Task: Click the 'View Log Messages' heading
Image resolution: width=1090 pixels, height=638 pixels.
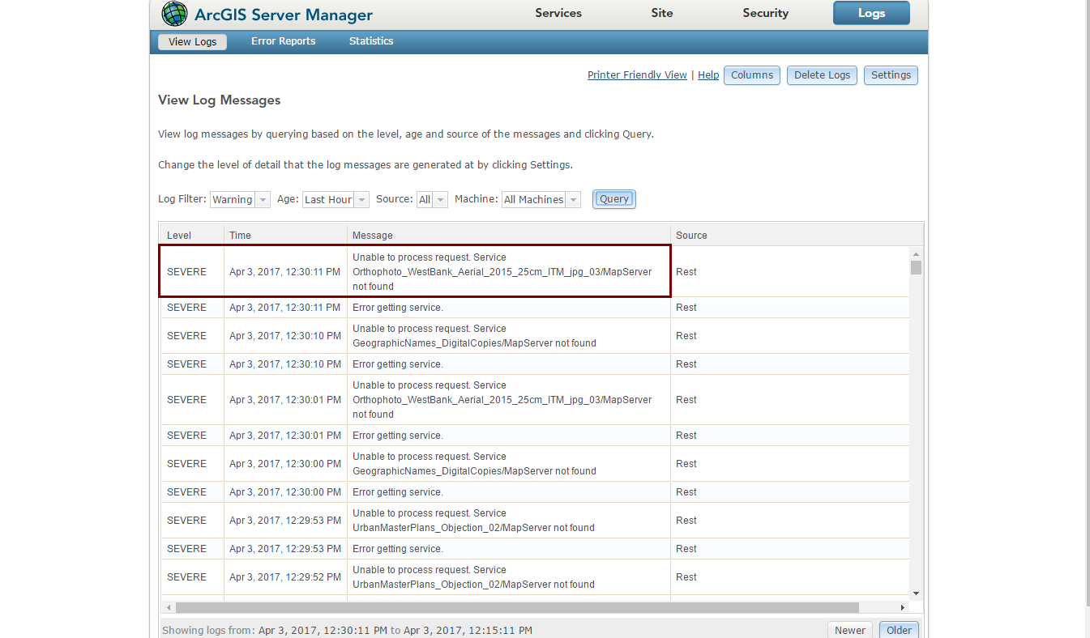Action: pyautogui.click(x=220, y=100)
